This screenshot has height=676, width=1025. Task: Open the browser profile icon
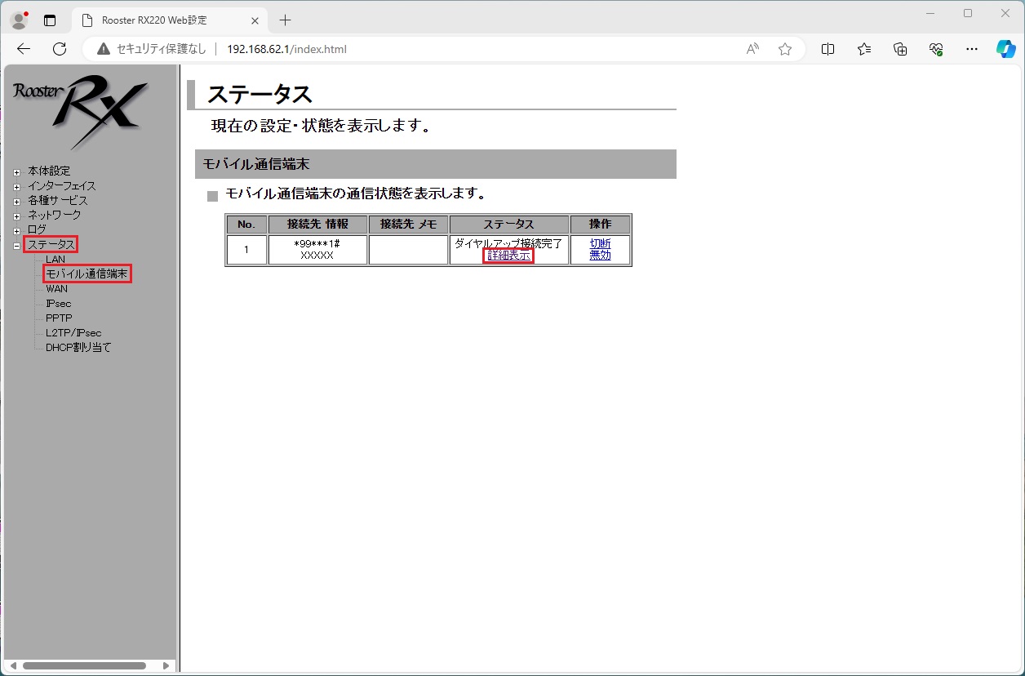tap(19, 20)
